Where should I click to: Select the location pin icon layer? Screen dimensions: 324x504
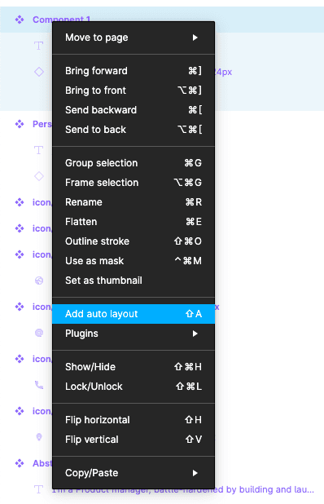tap(39, 437)
